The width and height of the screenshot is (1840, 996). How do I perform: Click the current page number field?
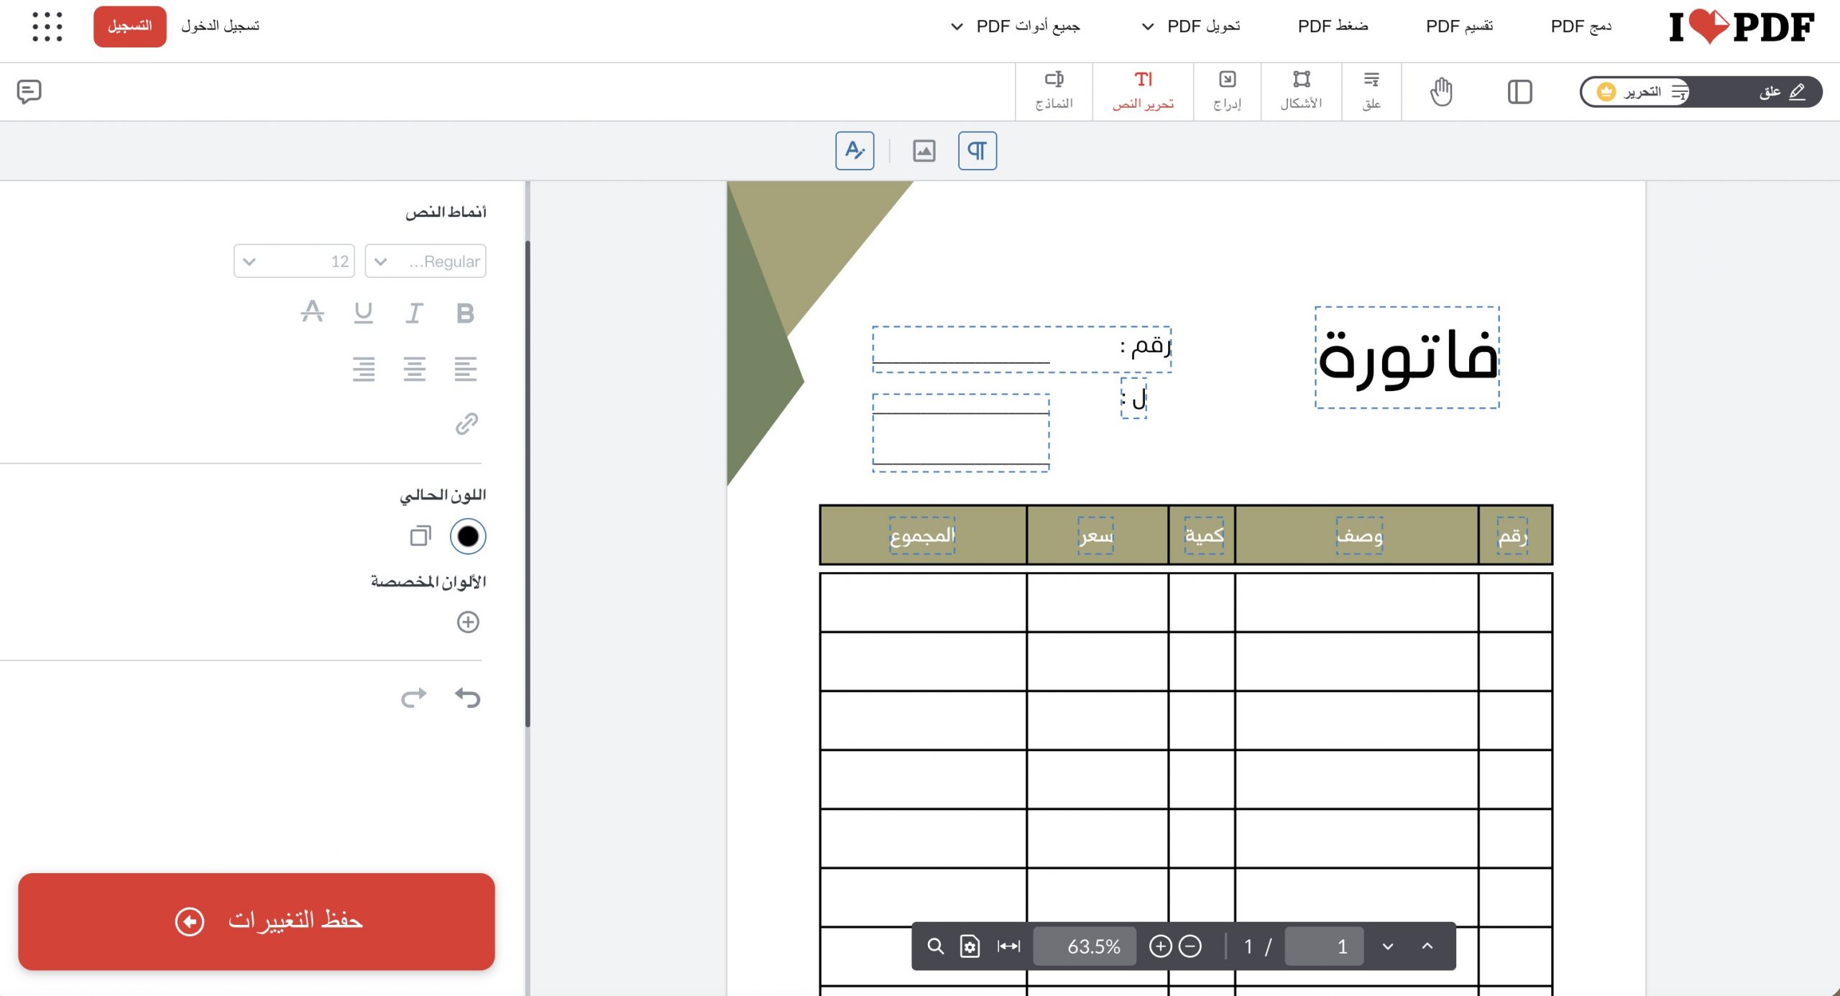tap(1324, 946)
